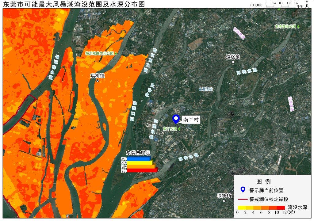Click the yellow 275 tide level bar

[140, 162]
